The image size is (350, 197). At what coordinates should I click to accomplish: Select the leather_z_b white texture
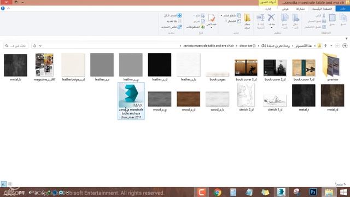click(x=188, y=67)
